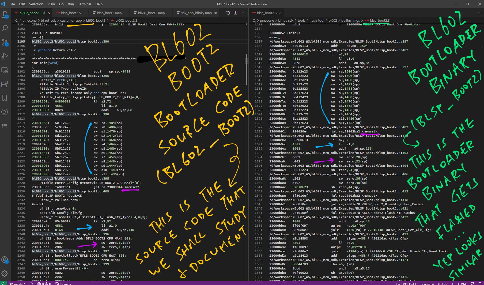
Task: Open the Source Control view
Action: point(5,42)
